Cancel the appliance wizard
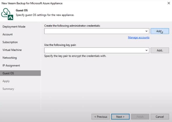Viewport: 172px width, 122px height. tap(160, 117)
